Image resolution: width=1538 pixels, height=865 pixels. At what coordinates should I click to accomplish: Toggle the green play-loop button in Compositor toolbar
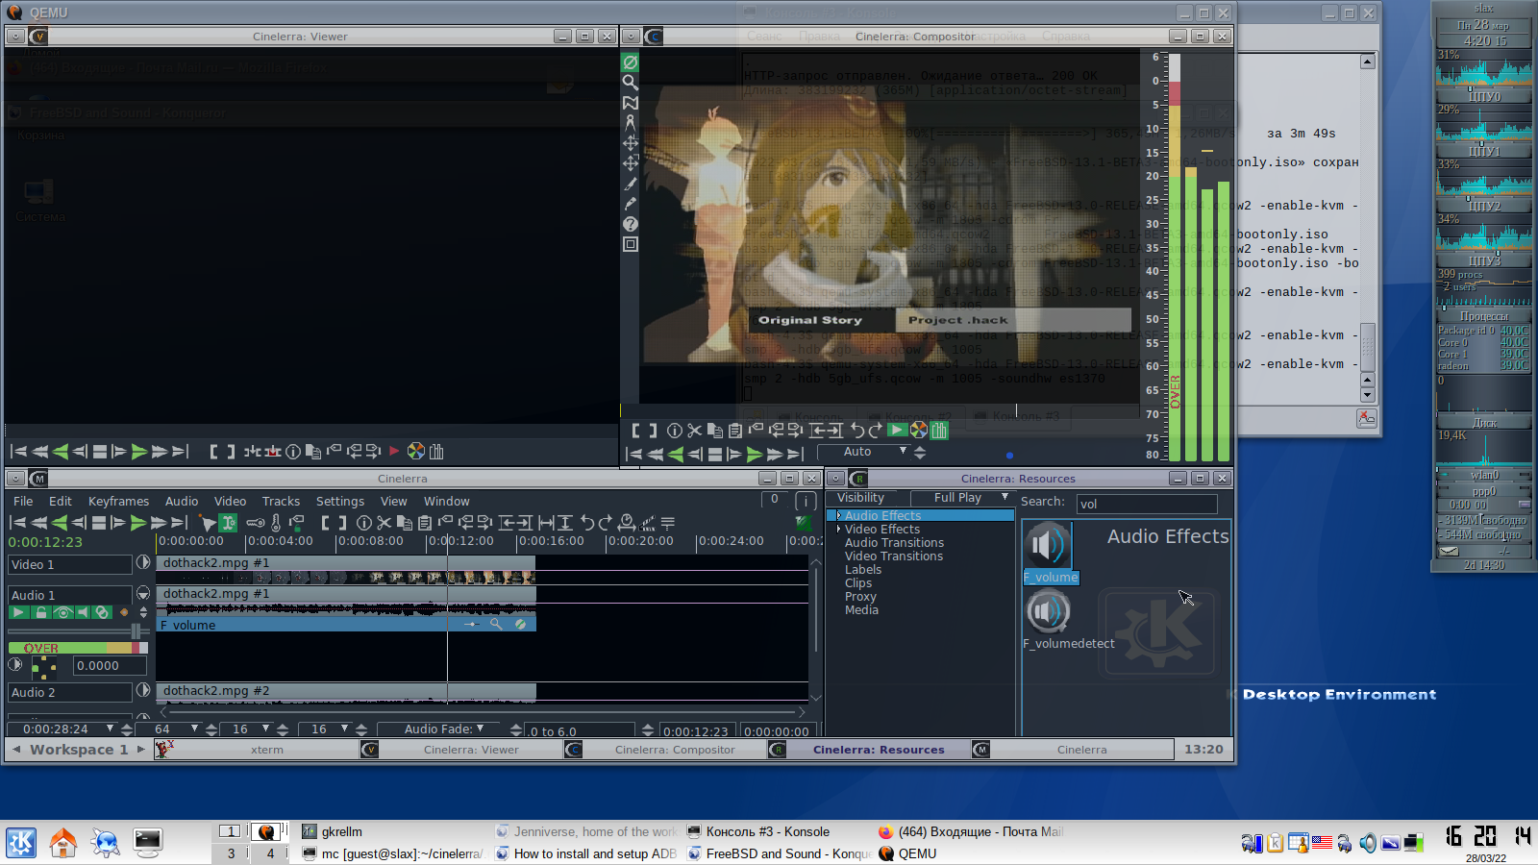click(x=897, y=431)
